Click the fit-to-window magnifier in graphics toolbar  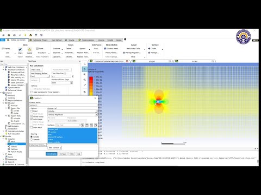click(85, 92)
